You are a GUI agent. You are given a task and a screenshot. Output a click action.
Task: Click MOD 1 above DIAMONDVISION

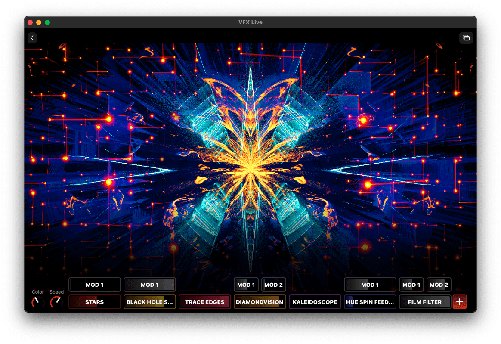pyautogui.click(x=246, y=285)
